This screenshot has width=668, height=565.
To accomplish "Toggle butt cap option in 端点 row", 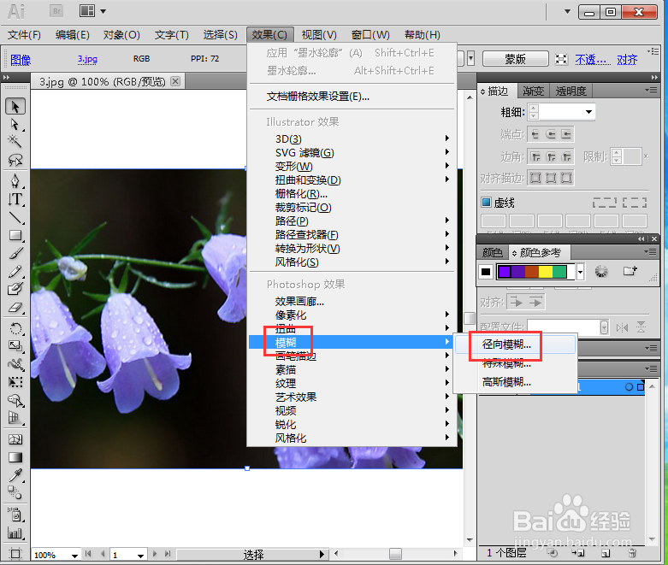I will click(535, 134).
